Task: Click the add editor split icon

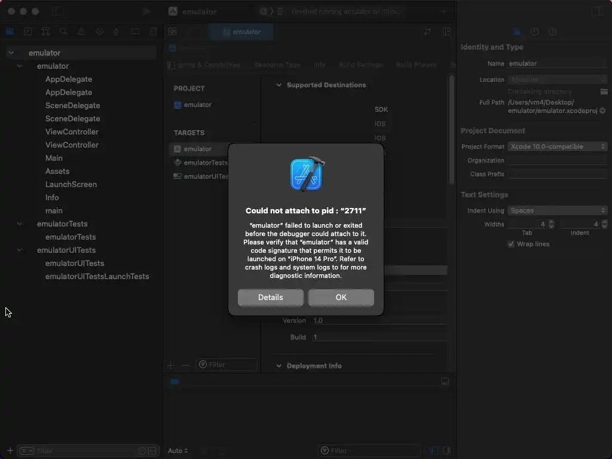Action: point(447,32)
